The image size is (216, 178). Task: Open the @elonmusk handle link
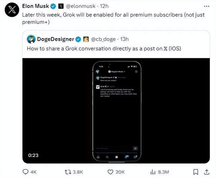tap(81, 6)
